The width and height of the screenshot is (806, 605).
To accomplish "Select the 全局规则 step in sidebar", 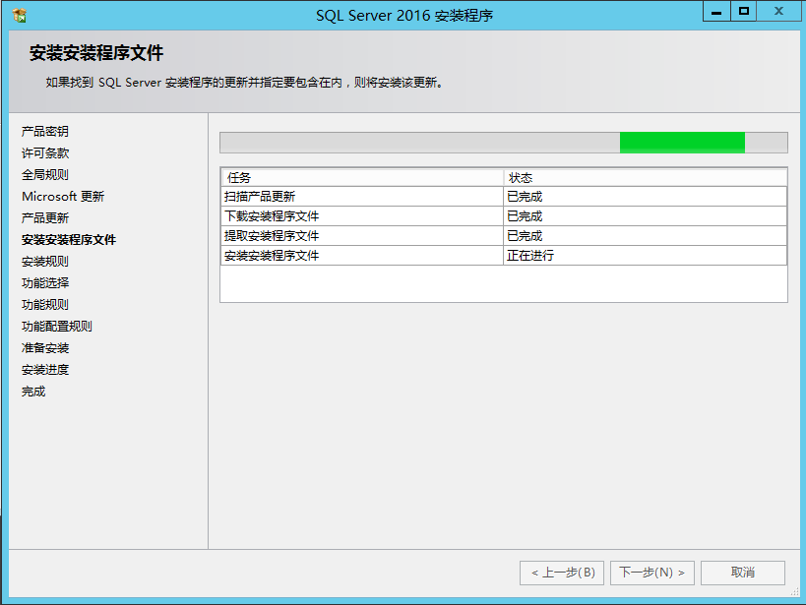I will [x=44, y=175].
